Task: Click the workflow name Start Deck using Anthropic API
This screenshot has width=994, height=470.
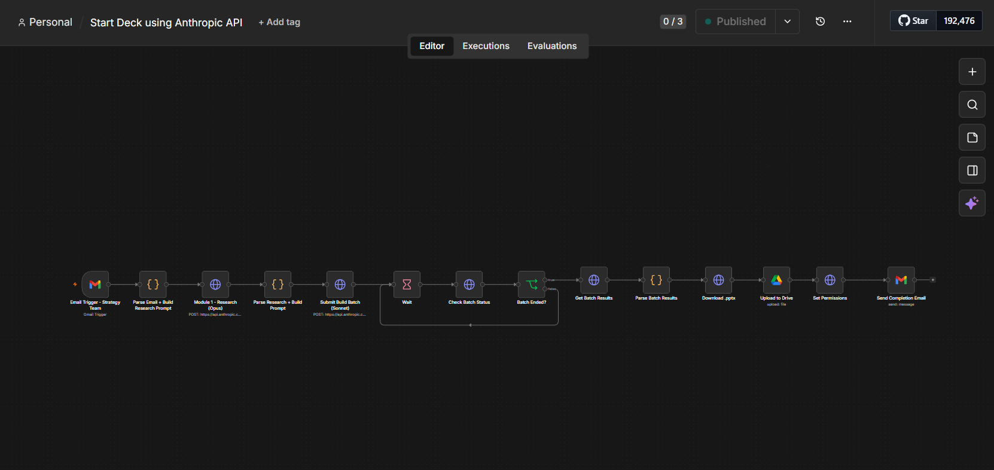Action: point(166,23)
